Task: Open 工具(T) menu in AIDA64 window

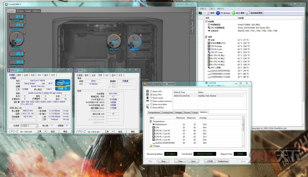Action: click(x=212, y=9)
